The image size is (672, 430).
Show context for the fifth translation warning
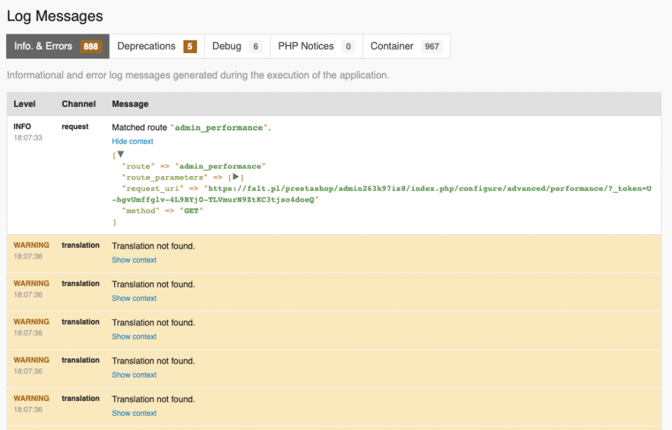coord(134,413)
